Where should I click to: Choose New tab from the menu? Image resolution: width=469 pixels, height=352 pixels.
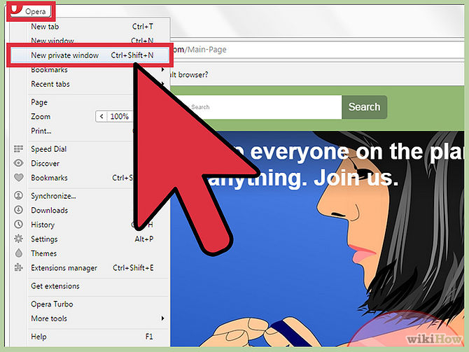tap(45, 27)
